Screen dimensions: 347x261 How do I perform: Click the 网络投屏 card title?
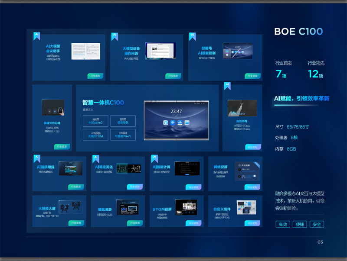(221, 167)
